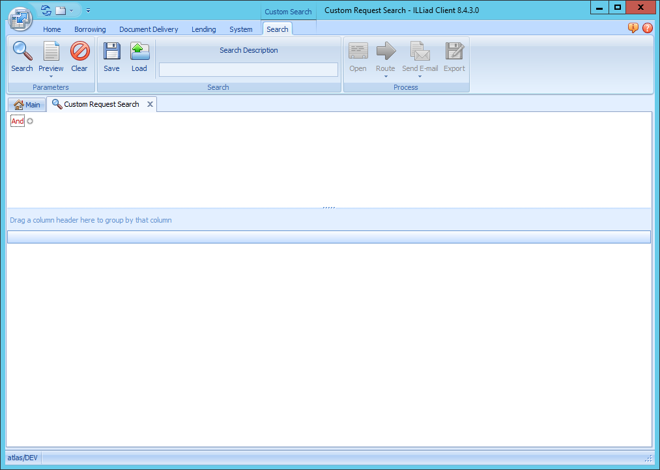Close the Custom Request Search tab
This screenshot has width=660, height=470.
click(150, 104)
